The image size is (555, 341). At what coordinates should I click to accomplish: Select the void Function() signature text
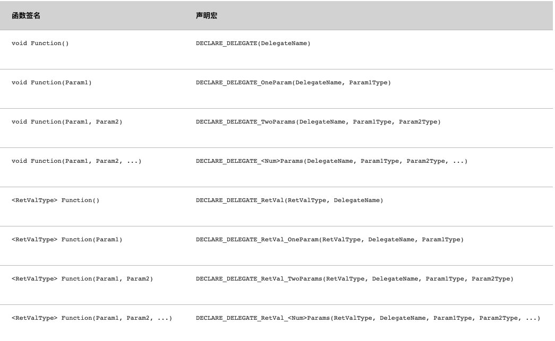click(40, 43)
